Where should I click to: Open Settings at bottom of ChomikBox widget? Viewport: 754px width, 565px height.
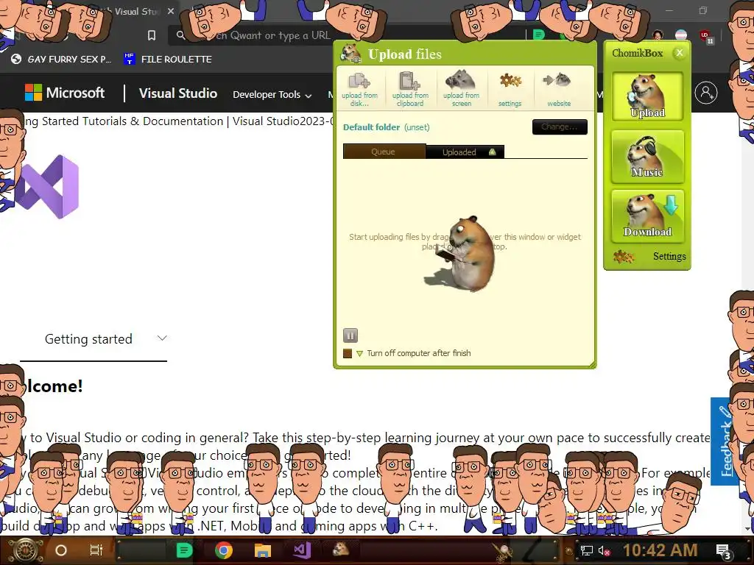point(649,256)
